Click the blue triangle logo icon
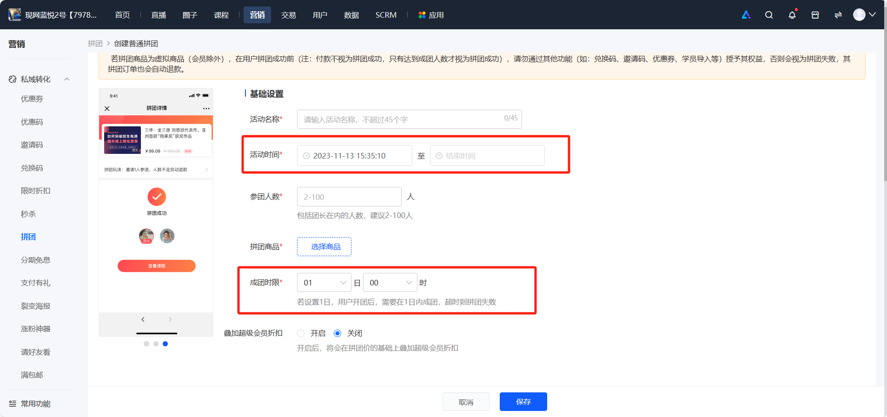 746,15
